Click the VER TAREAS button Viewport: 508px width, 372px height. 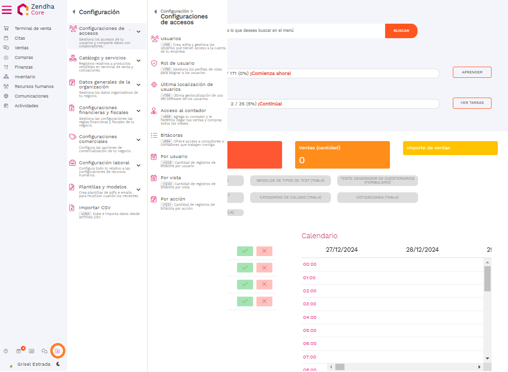[x=472, y=103]
